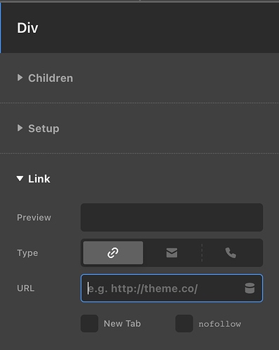Screen dimensions: 279x350
Task: Collapse the Link section triangle
Action: [20, 179]
